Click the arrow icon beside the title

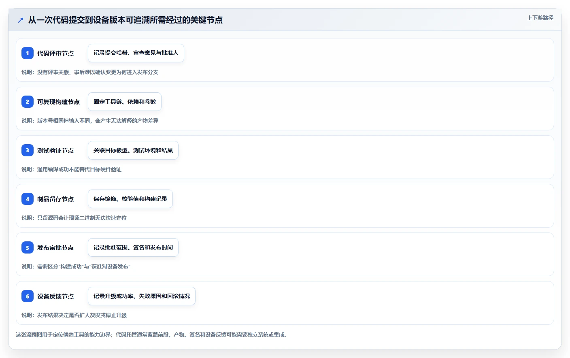point(21,20)
